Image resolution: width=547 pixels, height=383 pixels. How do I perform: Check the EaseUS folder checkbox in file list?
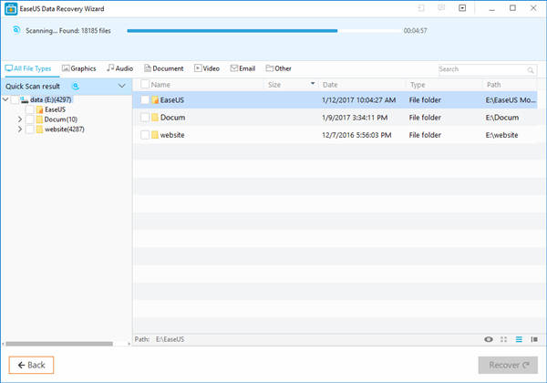(145, 100)
